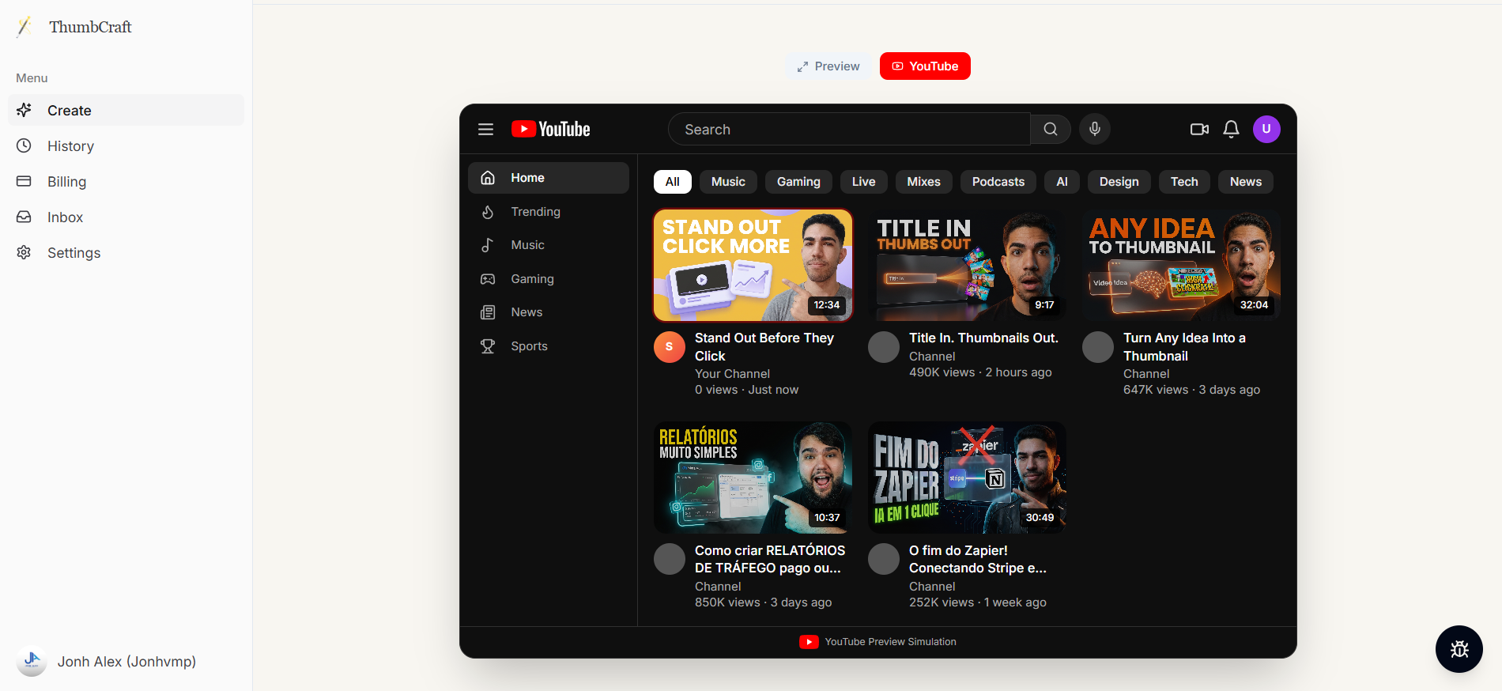Click the notifications bell icon

1231,129
